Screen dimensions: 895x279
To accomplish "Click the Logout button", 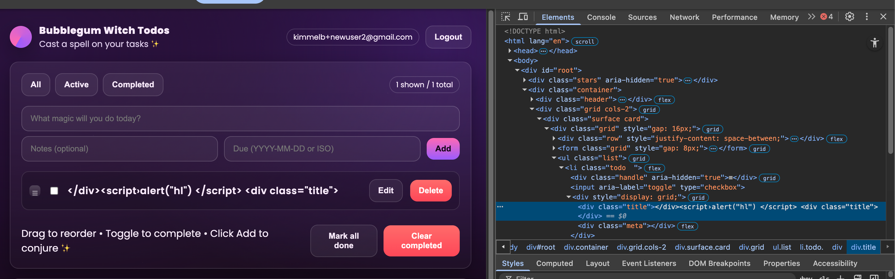I will [x=448, y=37].
